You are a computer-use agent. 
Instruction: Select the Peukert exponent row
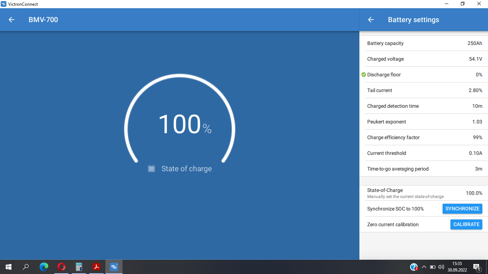424,122
